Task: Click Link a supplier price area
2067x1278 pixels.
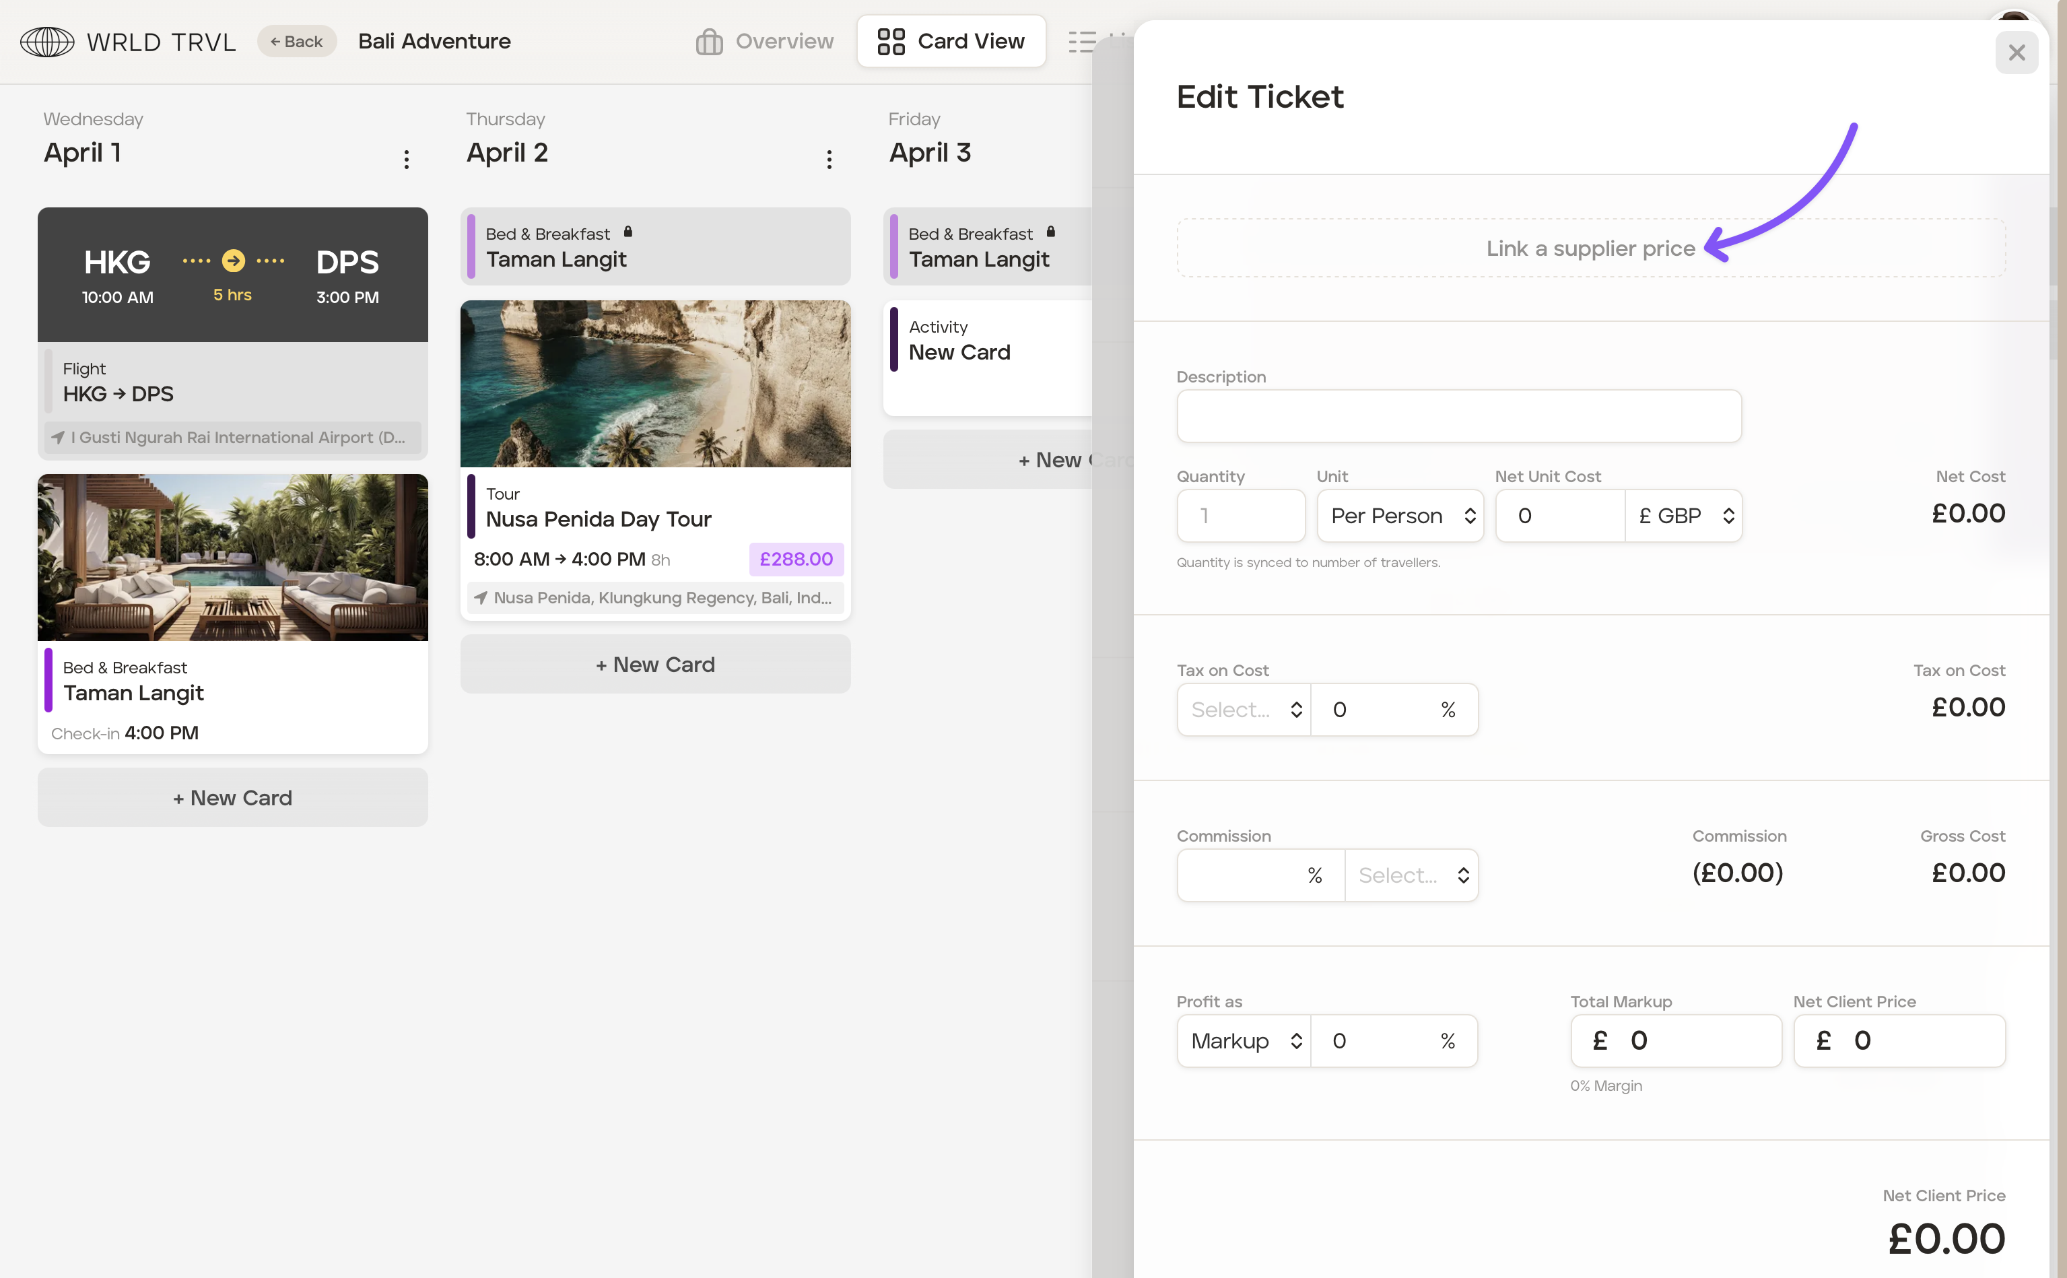Action: click(1590, 248)
